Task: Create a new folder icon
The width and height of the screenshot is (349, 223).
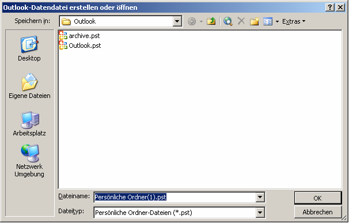Action: [x=254, y=21]
